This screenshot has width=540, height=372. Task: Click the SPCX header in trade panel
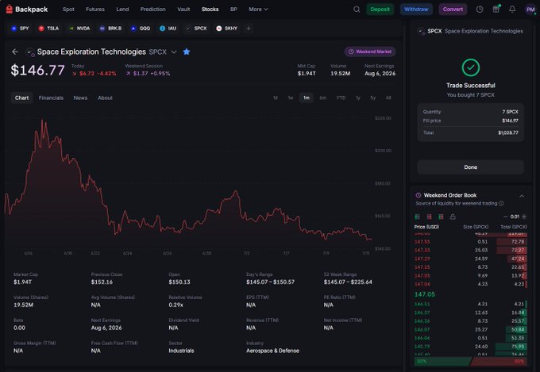coord(470,31)
